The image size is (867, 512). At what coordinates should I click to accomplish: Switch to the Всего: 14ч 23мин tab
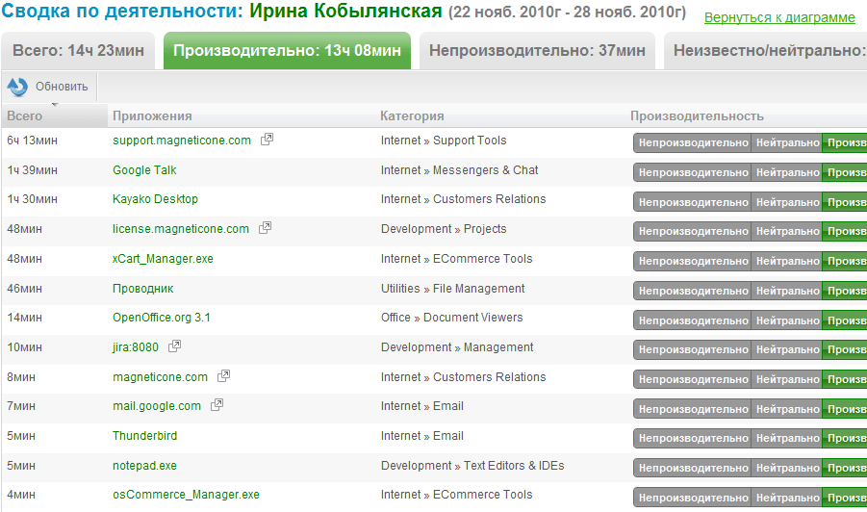pos(78,50)
